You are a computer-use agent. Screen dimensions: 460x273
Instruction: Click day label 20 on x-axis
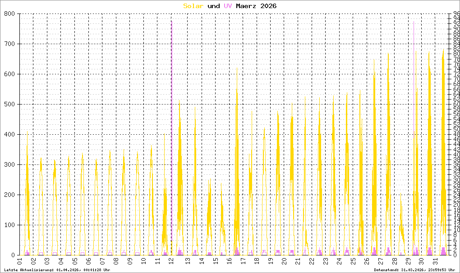[x=284, y=261]
